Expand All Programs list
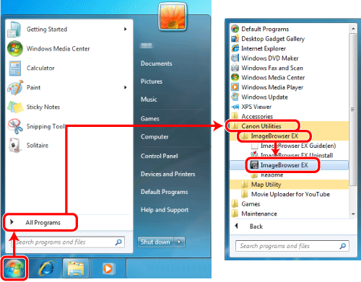This screenshot has height=282, width=361. (x=40, y=222)
